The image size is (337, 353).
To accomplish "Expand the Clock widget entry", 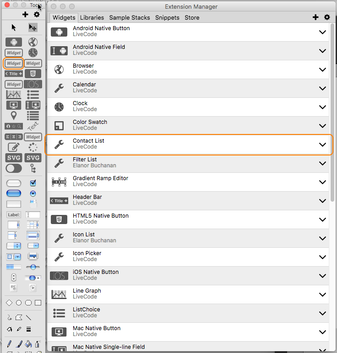I will [322, 107].
